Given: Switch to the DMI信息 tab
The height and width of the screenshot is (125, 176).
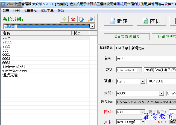Looking at the screenshot, I should (122, 48).
